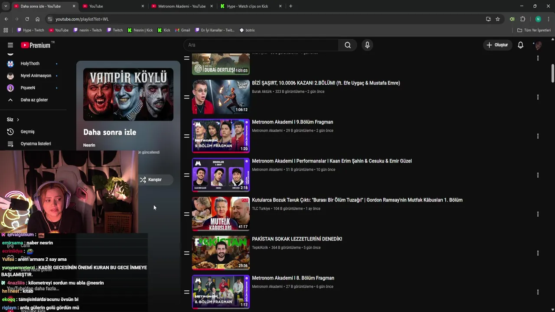Open options for Performanslar Kaan Erim Şahin video
The height and width of the screenshot is (312, 555).
pyautogui.click(x=538, y=175)
